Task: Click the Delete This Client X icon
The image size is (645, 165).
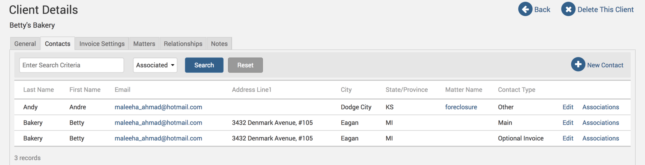Action: [x=568, y=9]
